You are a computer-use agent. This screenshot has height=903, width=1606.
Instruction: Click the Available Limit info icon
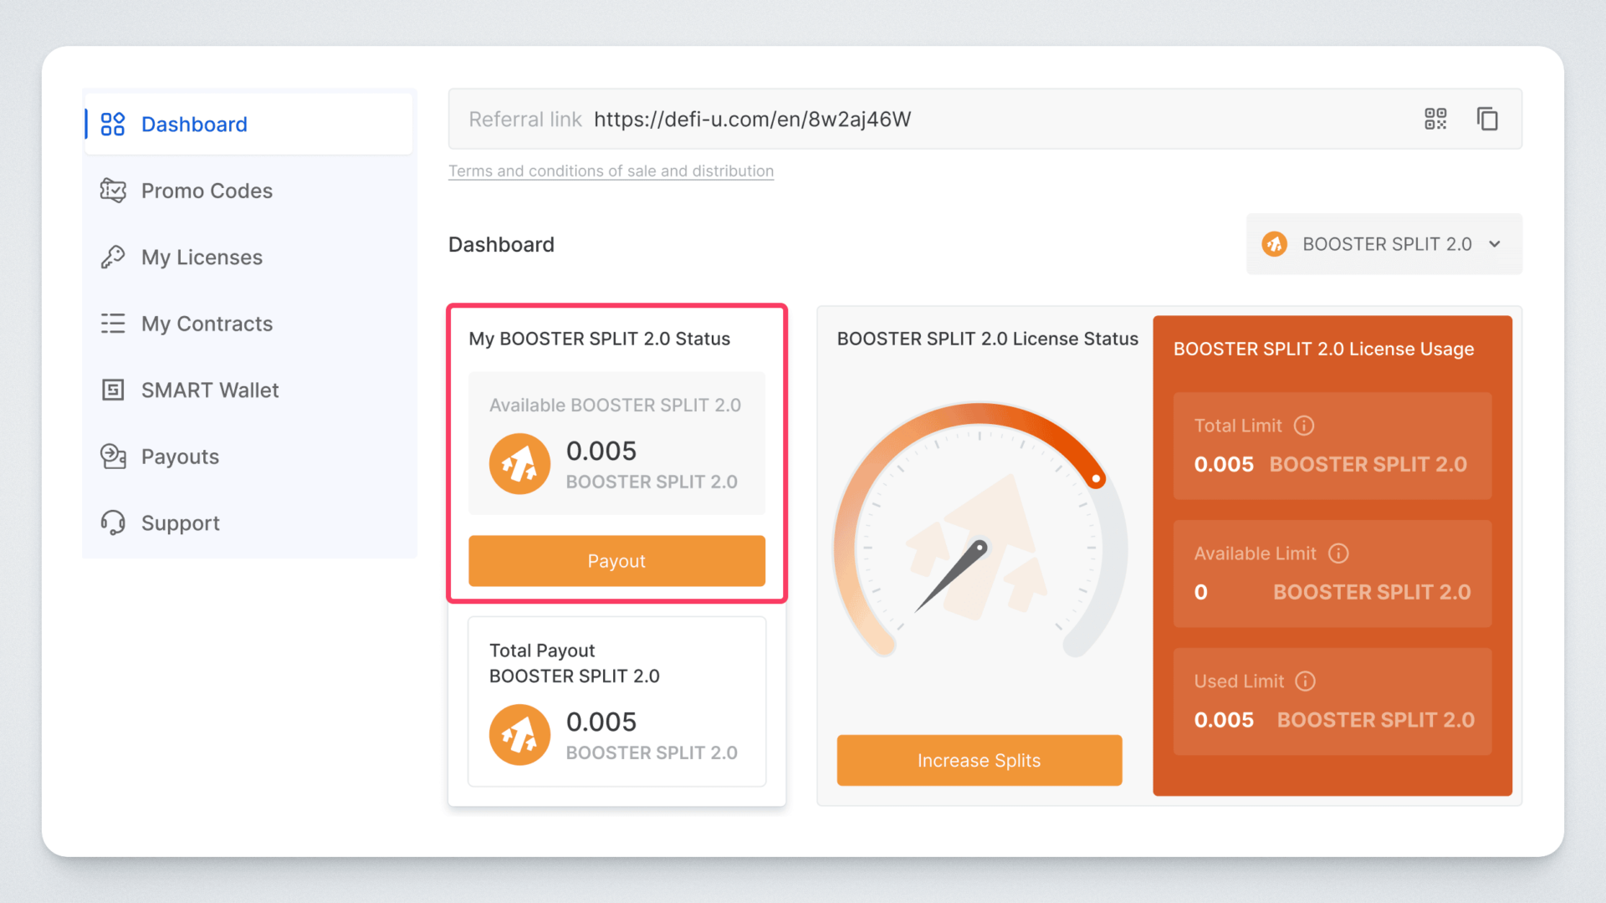click(x=1338, y=554)
